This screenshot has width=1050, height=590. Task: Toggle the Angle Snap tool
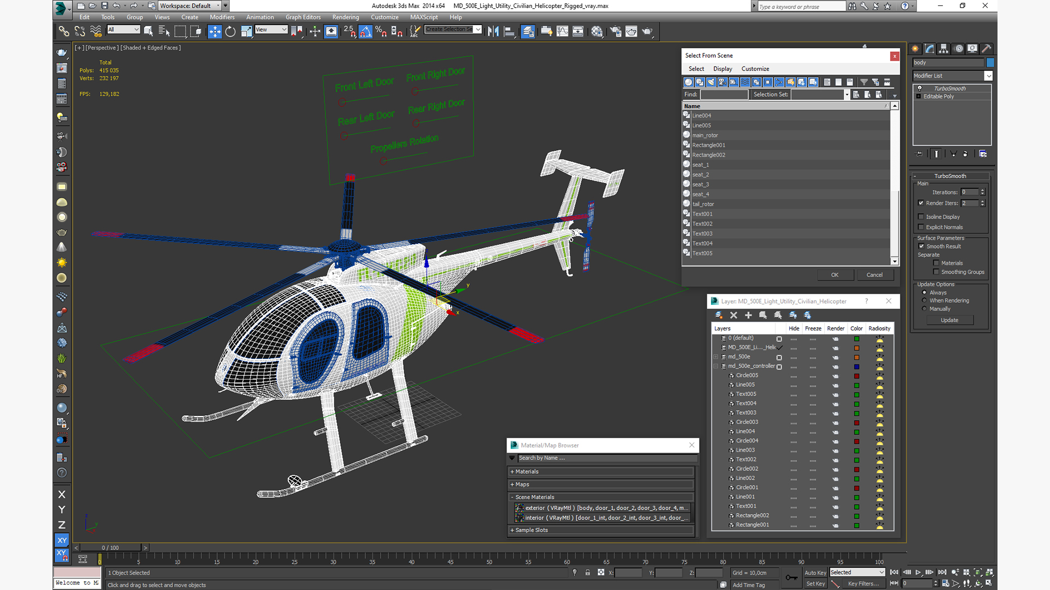365,31
